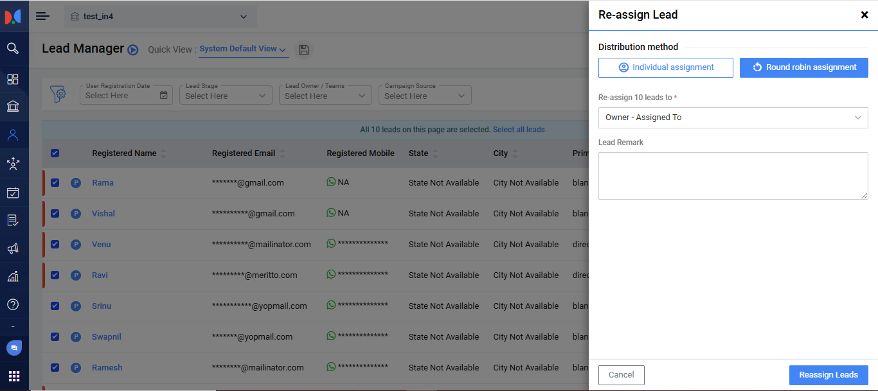This screenshot has height=391, width=878.
Task: Click inside the Lead Remark text area
Action: click(733, 176)
